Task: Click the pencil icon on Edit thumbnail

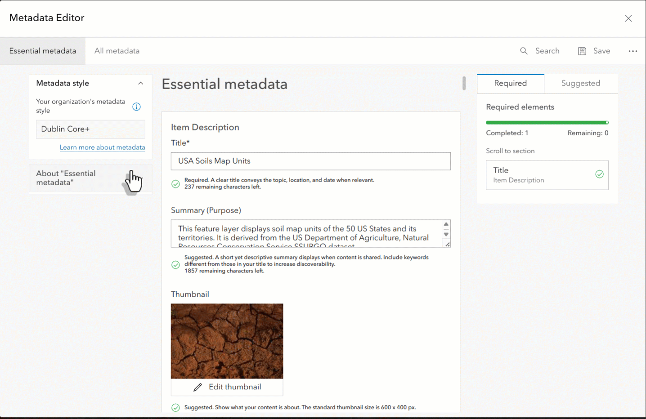Action: tap(197, 387)
